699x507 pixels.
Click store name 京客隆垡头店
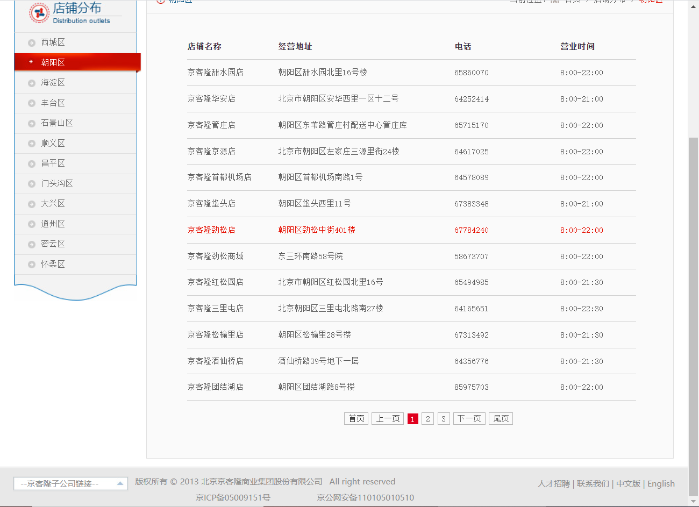click(x=211, y=204)
